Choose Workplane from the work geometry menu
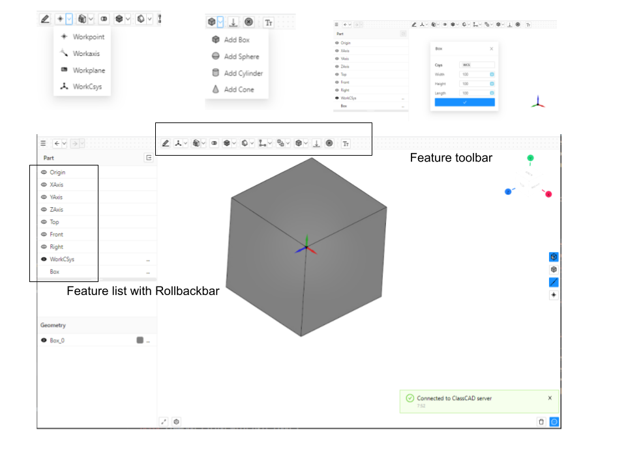 point(88,70)
